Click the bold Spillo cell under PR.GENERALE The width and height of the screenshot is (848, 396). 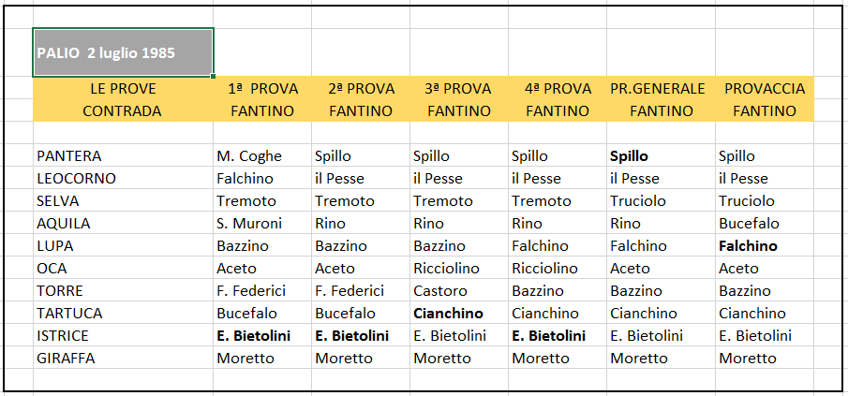coord(661,156)
